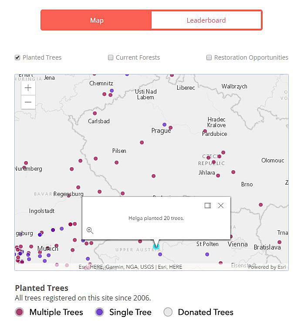The width and height of the screenshot is (304, 327).
Task: Click the Brno city label
Action: tap(247, 184)
